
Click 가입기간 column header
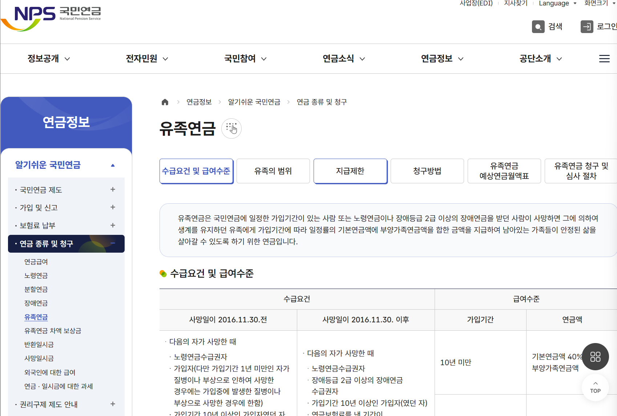[x=480, y=320]
